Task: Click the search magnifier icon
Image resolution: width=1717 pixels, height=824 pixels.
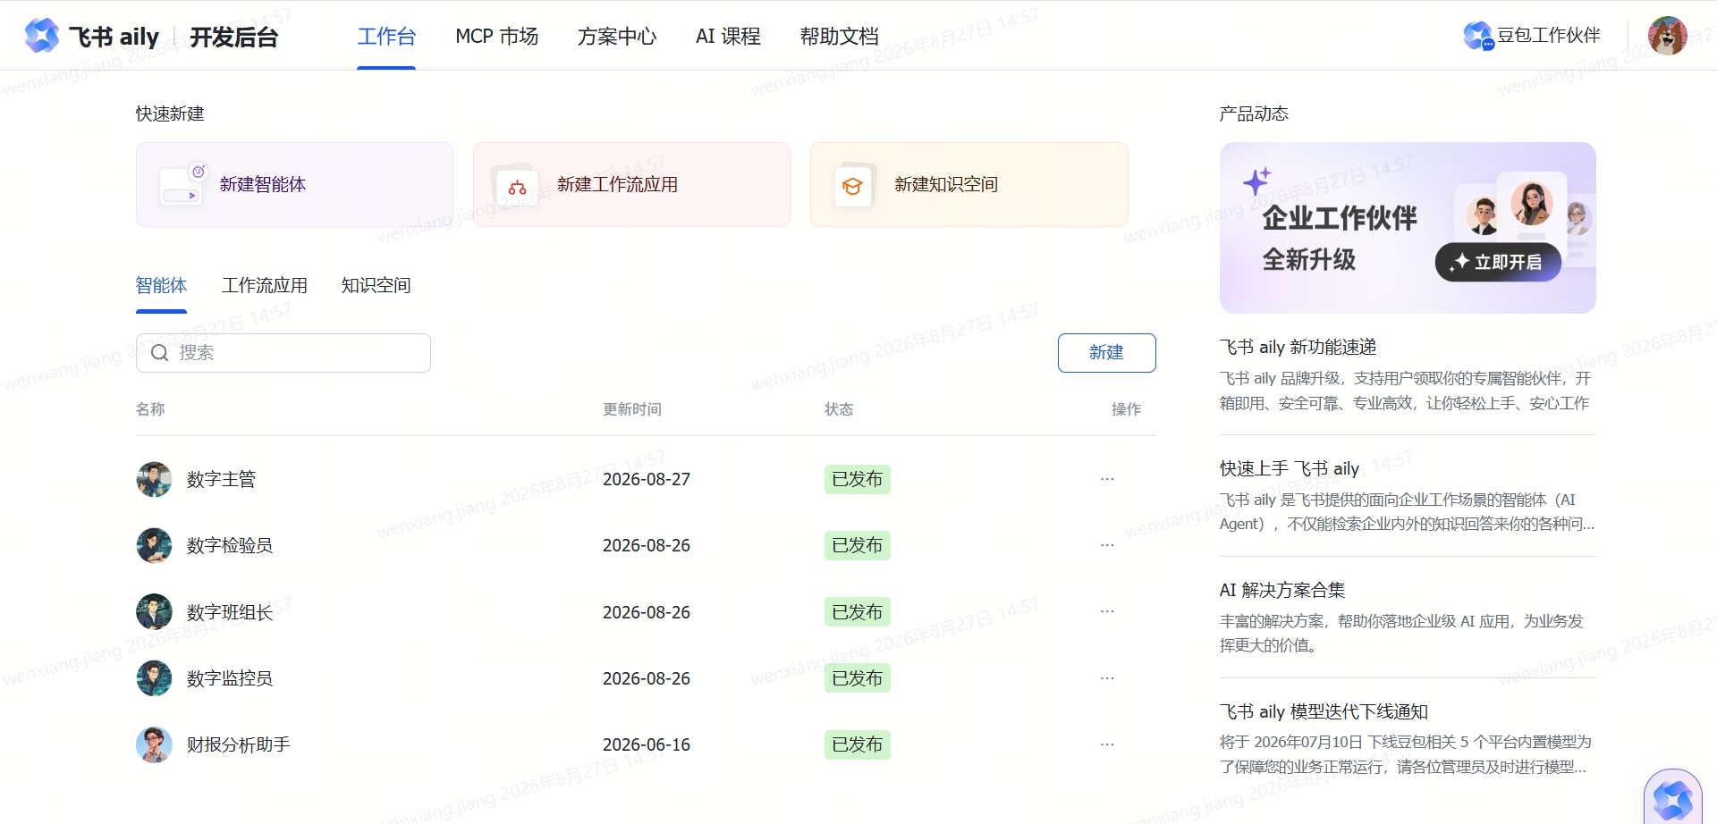Action: (x=160, y=353)
